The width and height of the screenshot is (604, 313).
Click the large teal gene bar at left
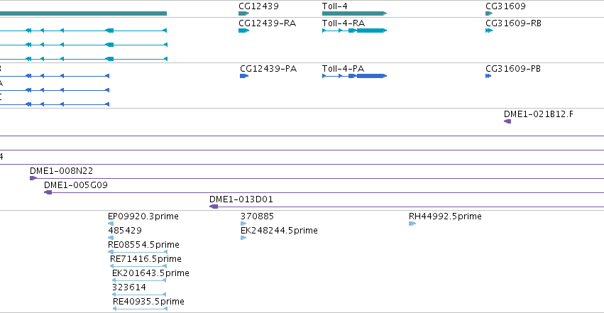tap(83, 13)
